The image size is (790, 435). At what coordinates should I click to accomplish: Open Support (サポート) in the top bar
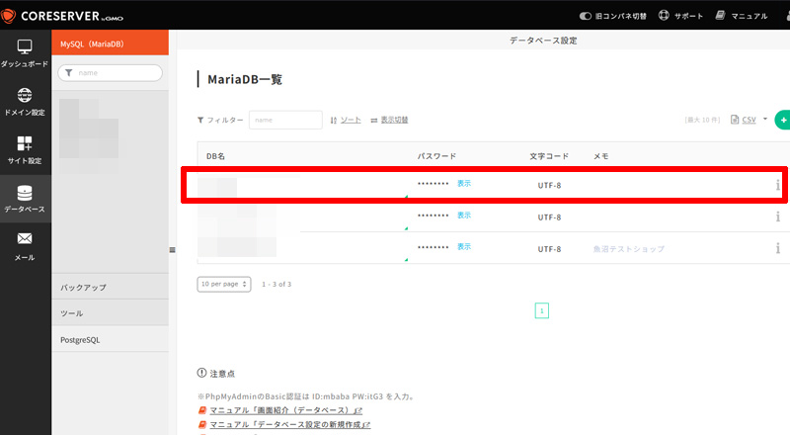[x=680, y=17]
